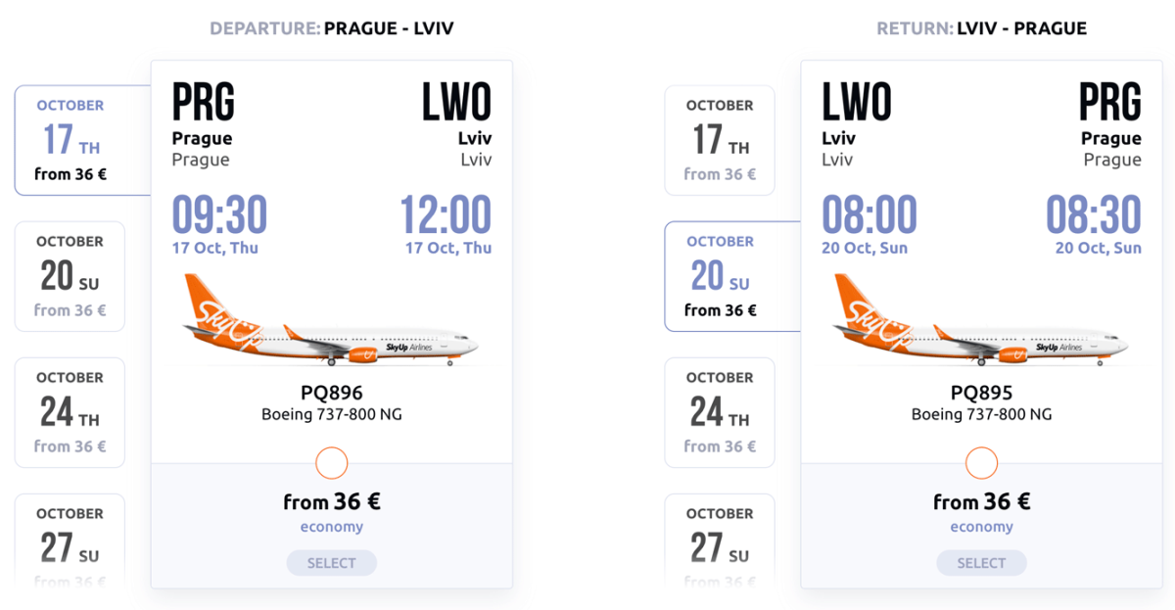Toggle the departure flight economy radio circle
1175x610 pixels.
tap(332, 463)
